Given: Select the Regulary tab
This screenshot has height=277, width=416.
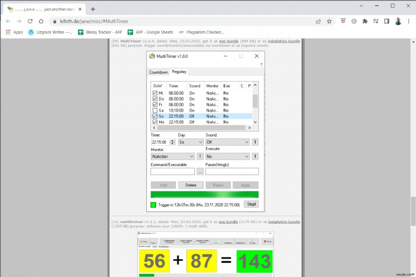Looking at the screenshot, I should (x=179, y=72).
